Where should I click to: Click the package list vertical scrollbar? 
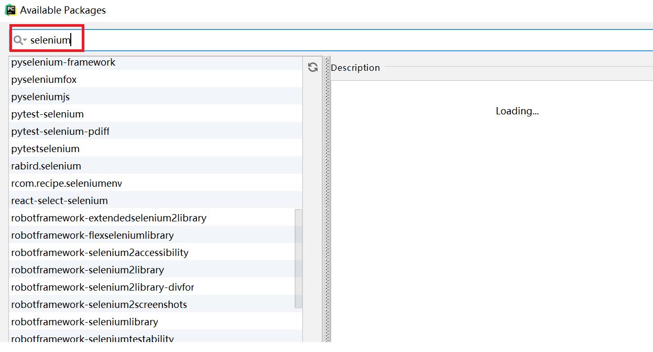tap(299, 258)
